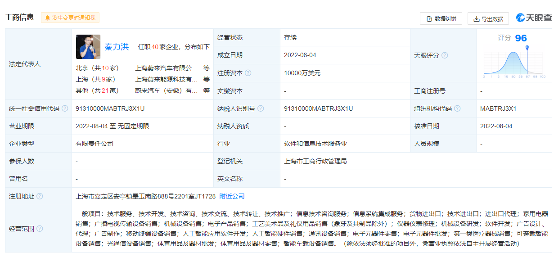
Task: Click the 统一社会信用代码 value 91310000MABTRJ3X1U
Action: point(110,108)
